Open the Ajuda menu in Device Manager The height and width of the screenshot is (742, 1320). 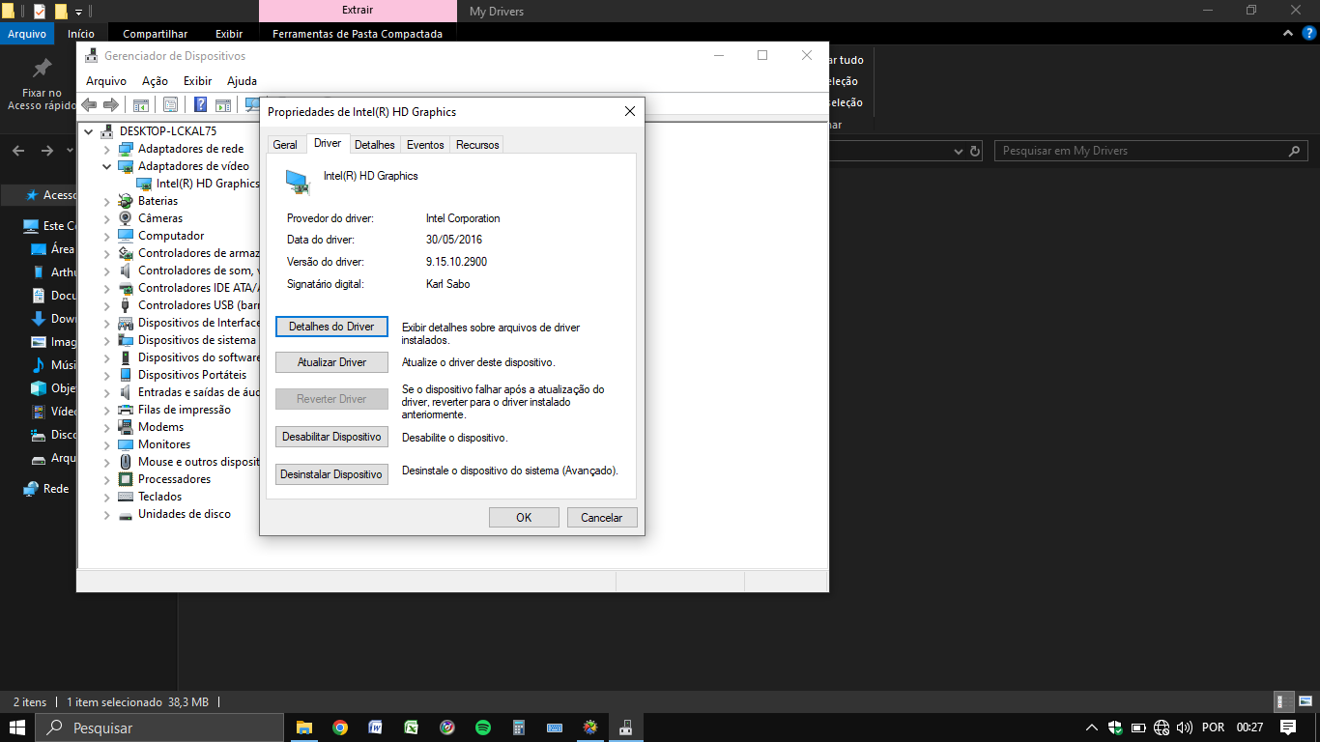pyautogui.click(x=242, y=81)
